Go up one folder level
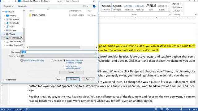The height and width of the screenshot is (111, 198). click(15, 1)
